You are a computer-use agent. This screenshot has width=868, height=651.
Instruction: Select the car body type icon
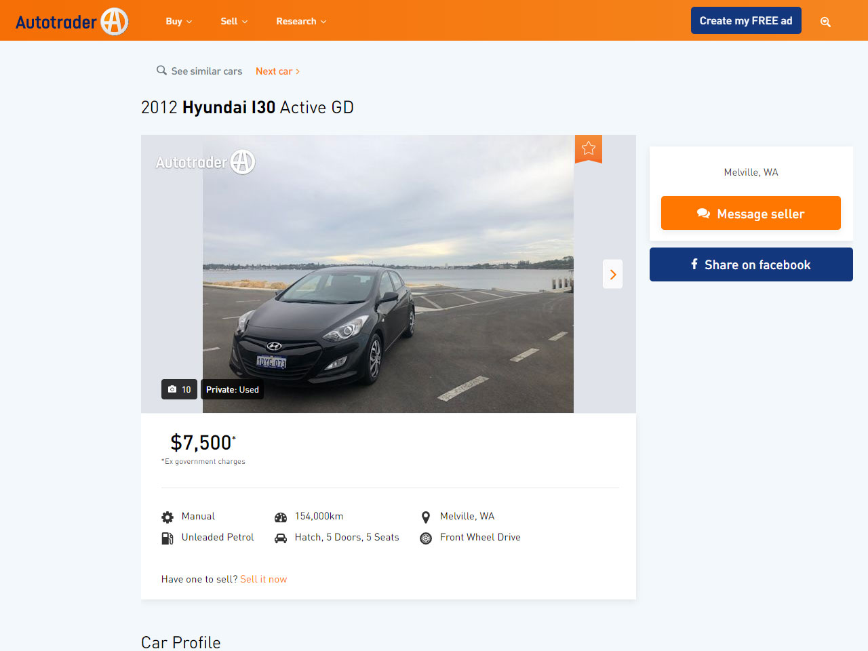tap(281, 538)
